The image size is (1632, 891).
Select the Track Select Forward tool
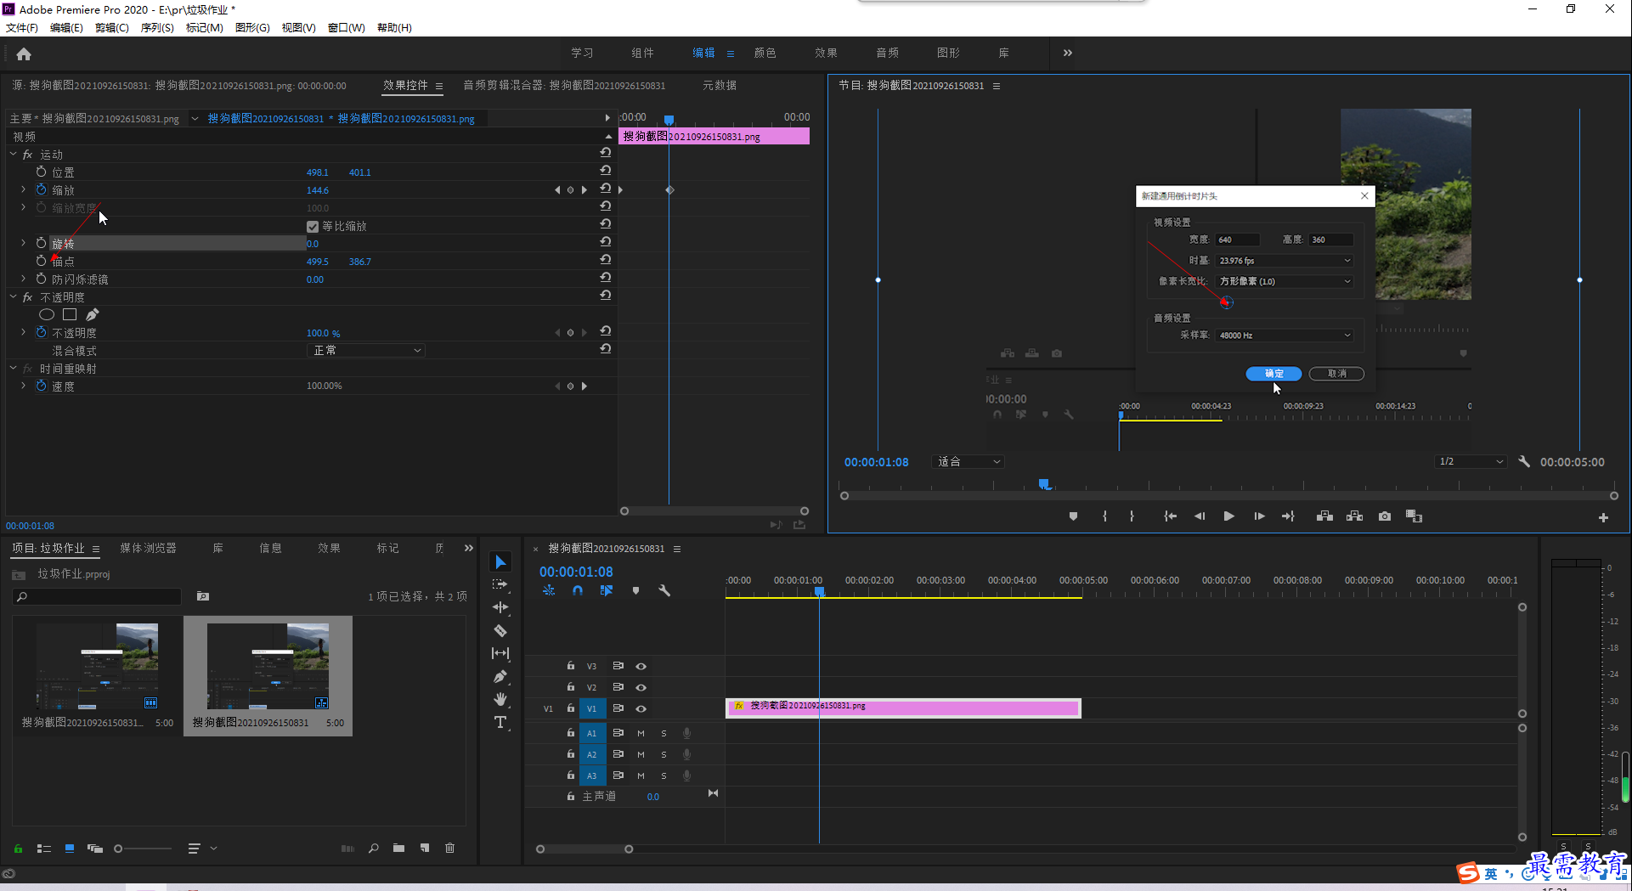(x=500, y=584)
